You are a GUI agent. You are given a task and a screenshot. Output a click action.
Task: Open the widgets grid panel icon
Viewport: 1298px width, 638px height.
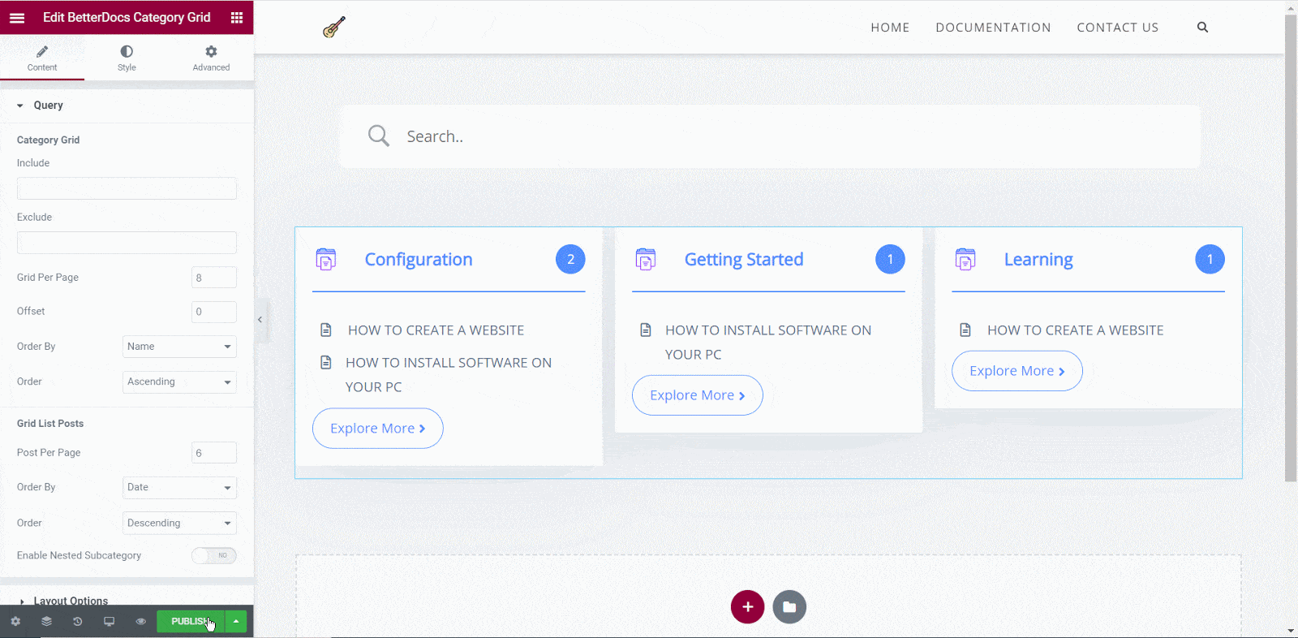click(x=237, y=18)
